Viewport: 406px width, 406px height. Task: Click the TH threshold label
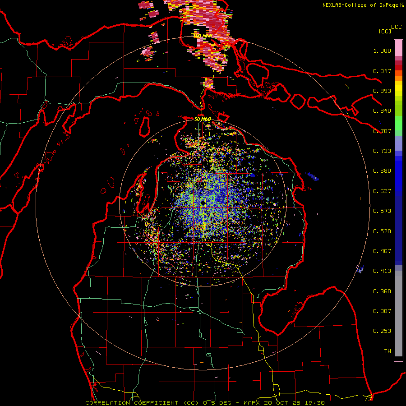click(x=388, y=351)
